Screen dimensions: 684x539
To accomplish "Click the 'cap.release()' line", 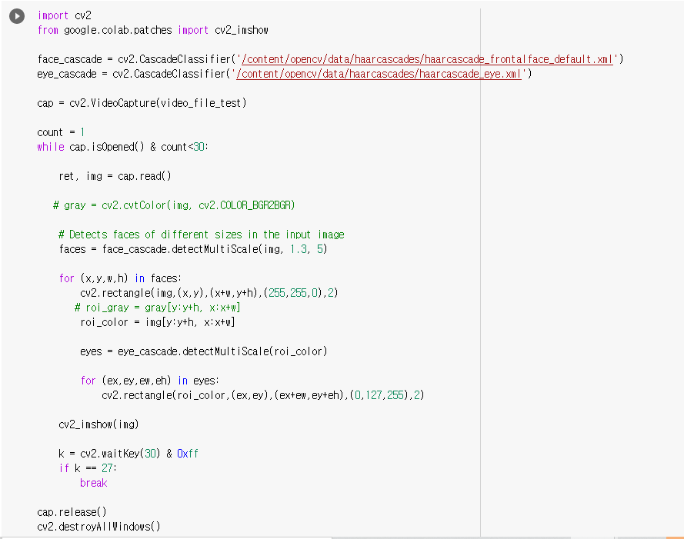I will 72,512.
